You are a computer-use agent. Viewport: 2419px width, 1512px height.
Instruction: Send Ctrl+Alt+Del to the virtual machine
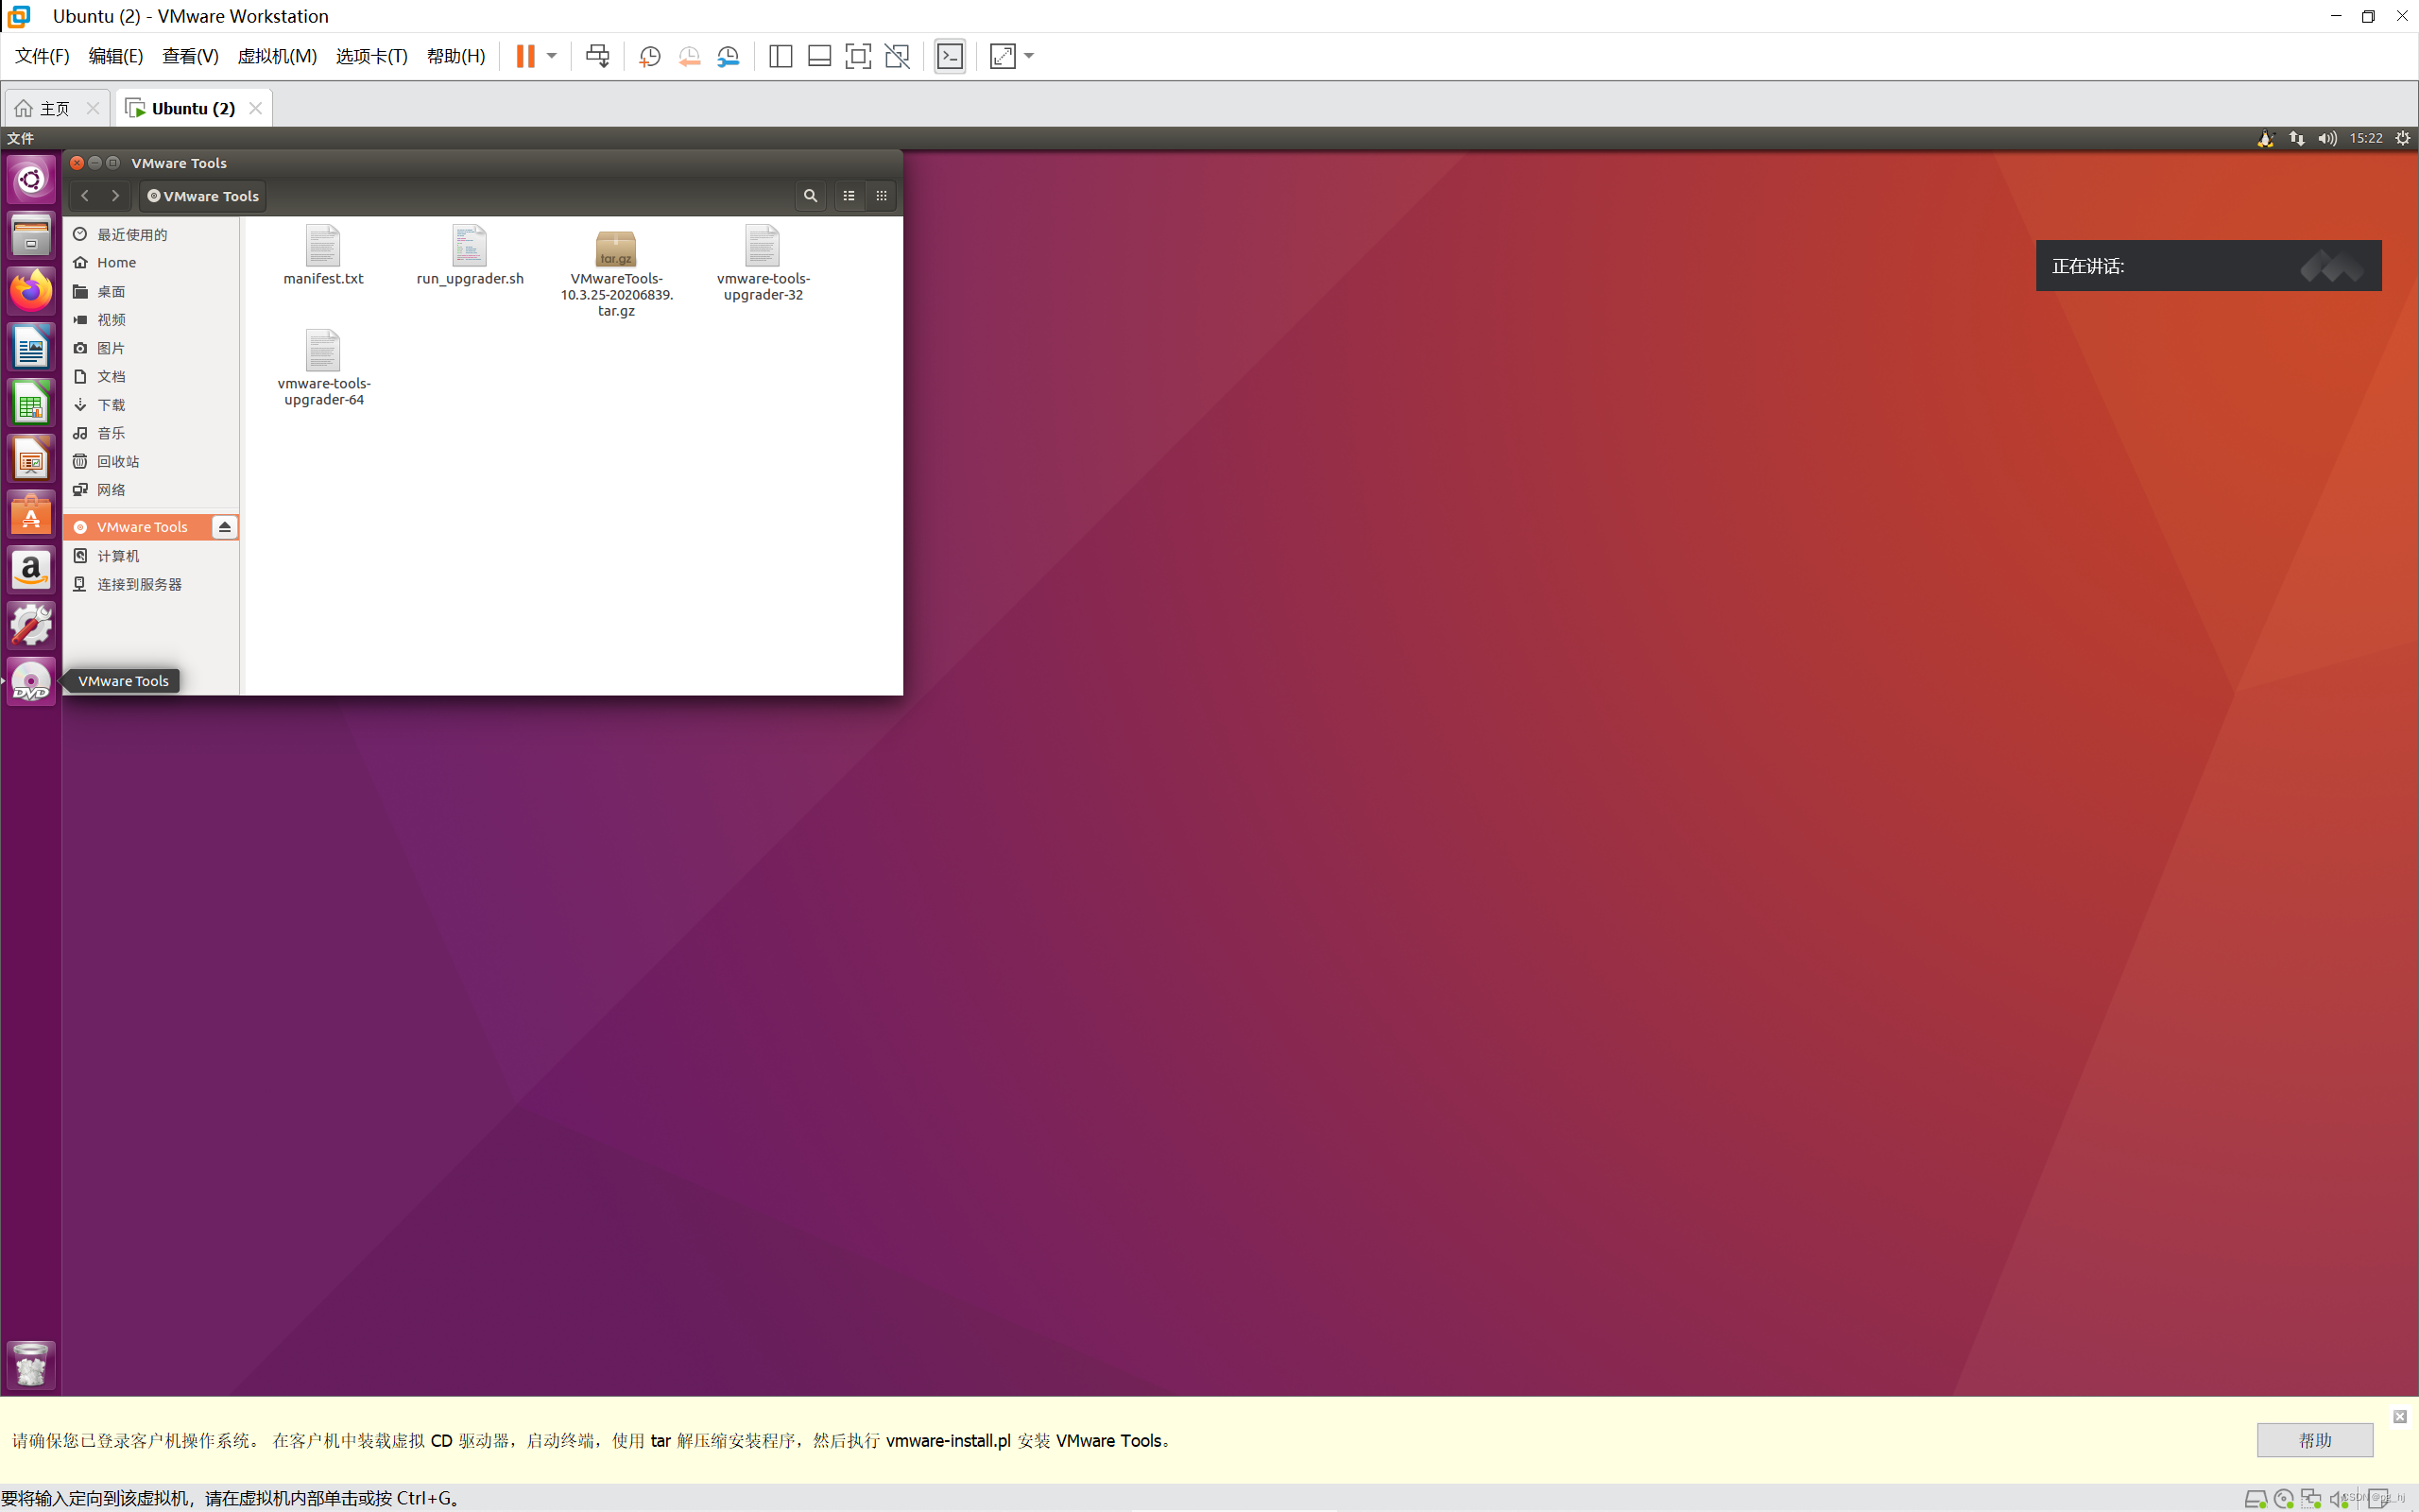click(598, 56)
